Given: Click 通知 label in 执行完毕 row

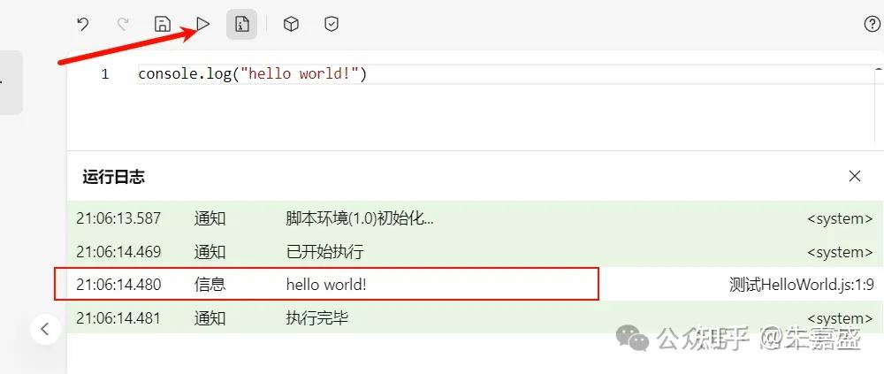Looking at the screenshot, I should (210, 318).
